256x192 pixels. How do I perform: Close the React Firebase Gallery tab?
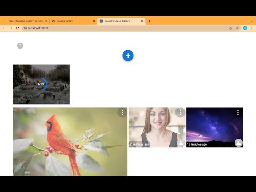click(x=142, y=21)
